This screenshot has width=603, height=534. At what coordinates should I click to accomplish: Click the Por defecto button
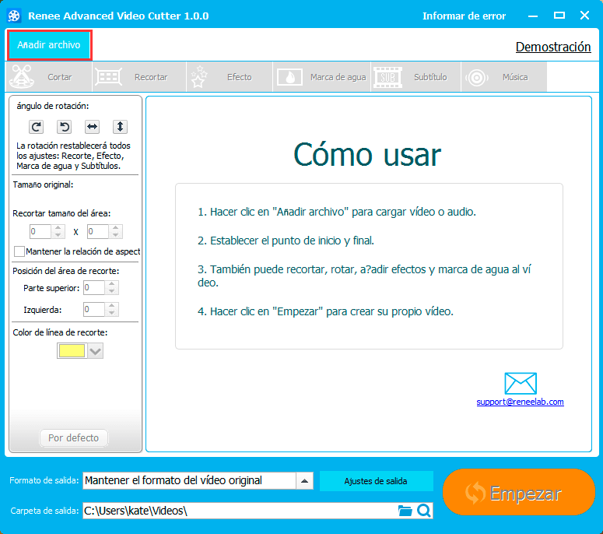[73, 437]
